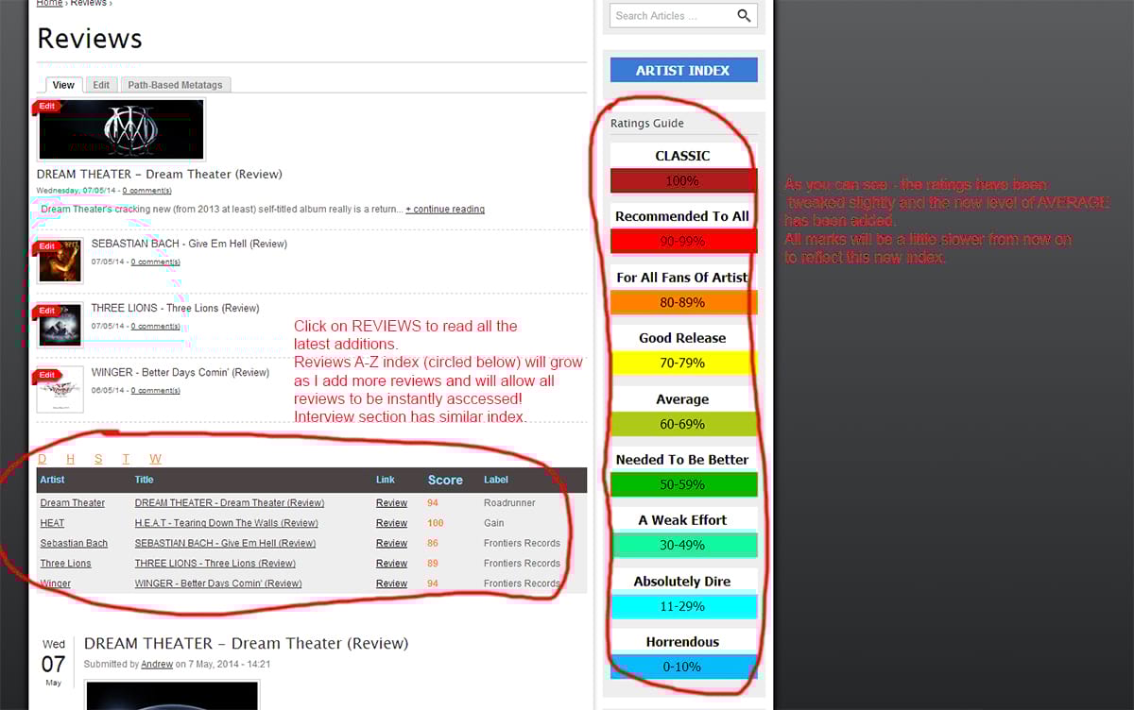Click the search magnifier icon
The height and width of the screenshot is (710, 1134).
pos(744,16)
